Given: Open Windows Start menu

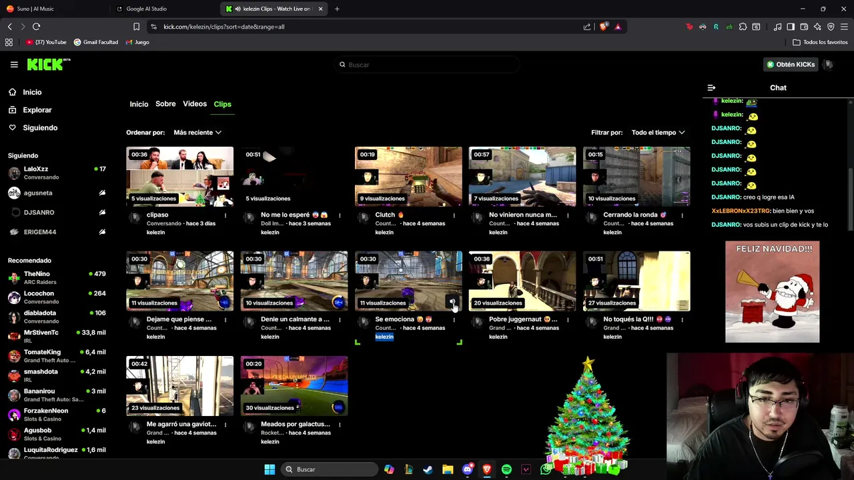Looking at the screenshot, I should pos(270,469).
